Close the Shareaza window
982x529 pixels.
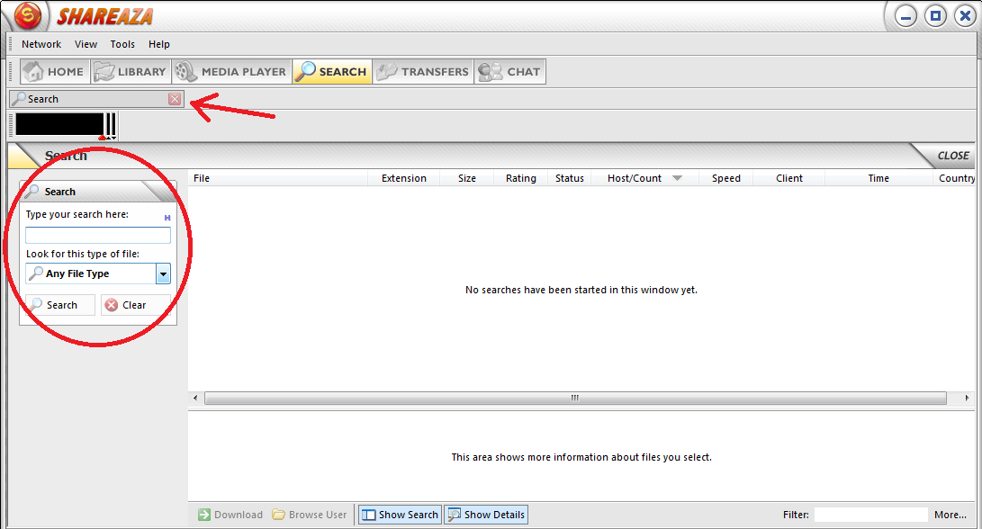pyautogui.click(x=965, y=16)
